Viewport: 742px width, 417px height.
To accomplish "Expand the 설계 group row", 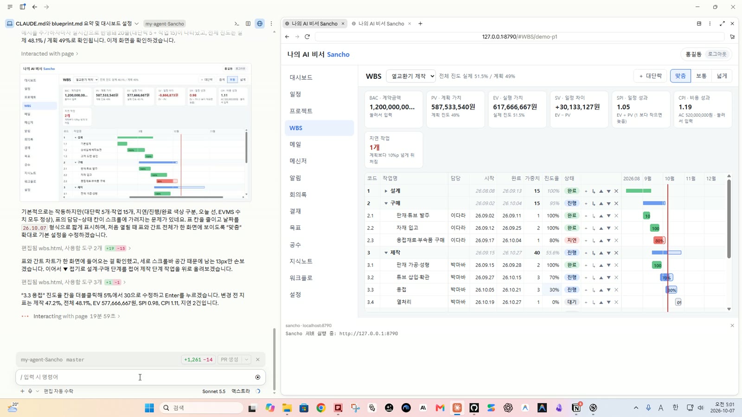I will 386,191.
